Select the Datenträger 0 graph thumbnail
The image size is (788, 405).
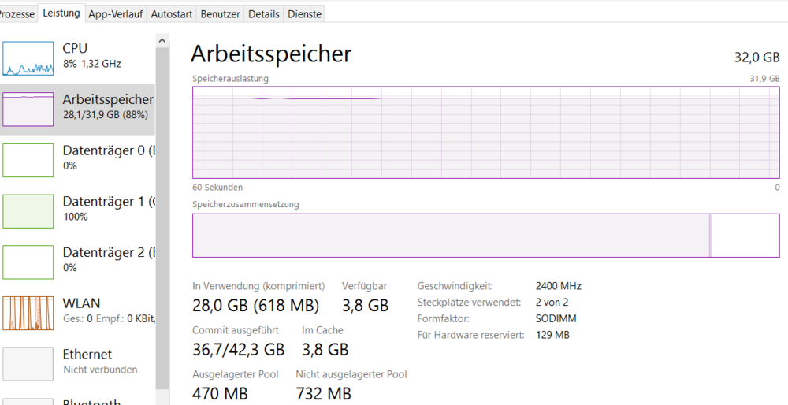(x=28, y=160)
